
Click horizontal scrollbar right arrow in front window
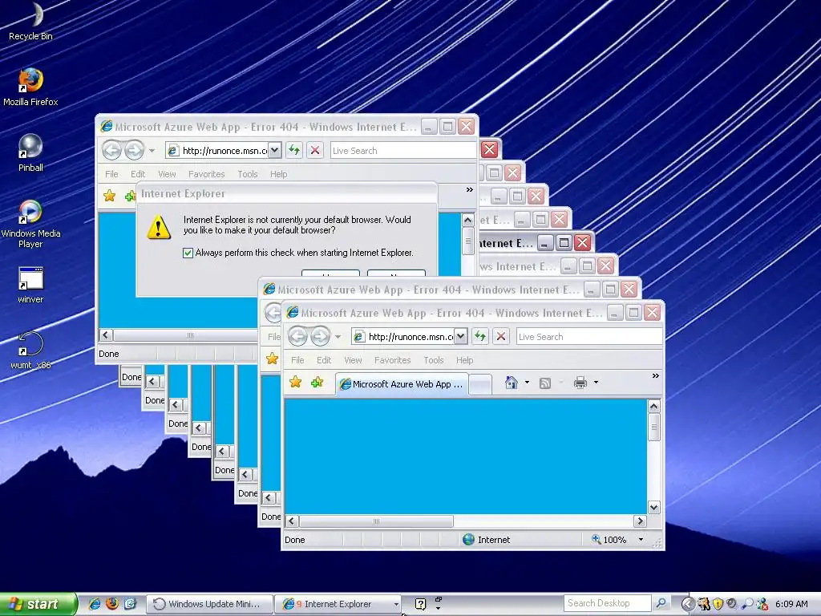639,521
